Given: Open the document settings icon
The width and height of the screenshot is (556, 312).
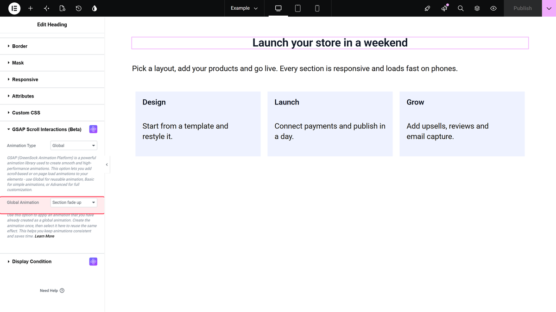Looking at the screenshot, I should click(x=63, y=8).
